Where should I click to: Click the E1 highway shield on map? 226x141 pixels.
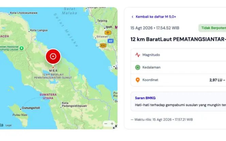[108, 33]
